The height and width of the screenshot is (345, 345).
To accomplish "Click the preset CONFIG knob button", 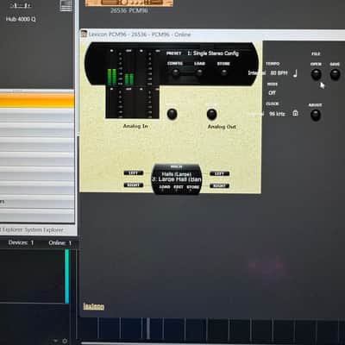I will [x=175, y=72].
